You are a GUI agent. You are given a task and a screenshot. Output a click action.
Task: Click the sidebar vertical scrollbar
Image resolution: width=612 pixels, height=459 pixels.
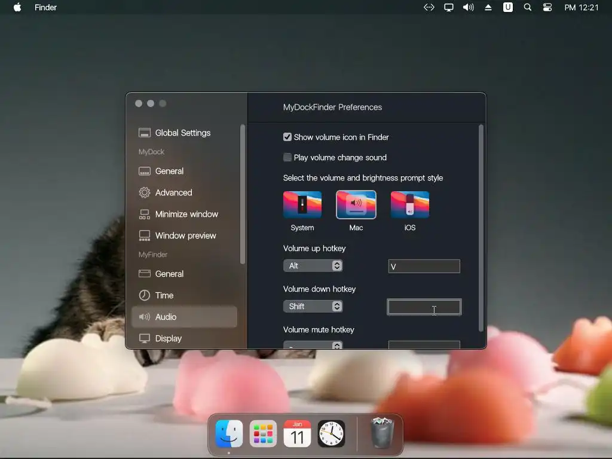tap(243, 194)
